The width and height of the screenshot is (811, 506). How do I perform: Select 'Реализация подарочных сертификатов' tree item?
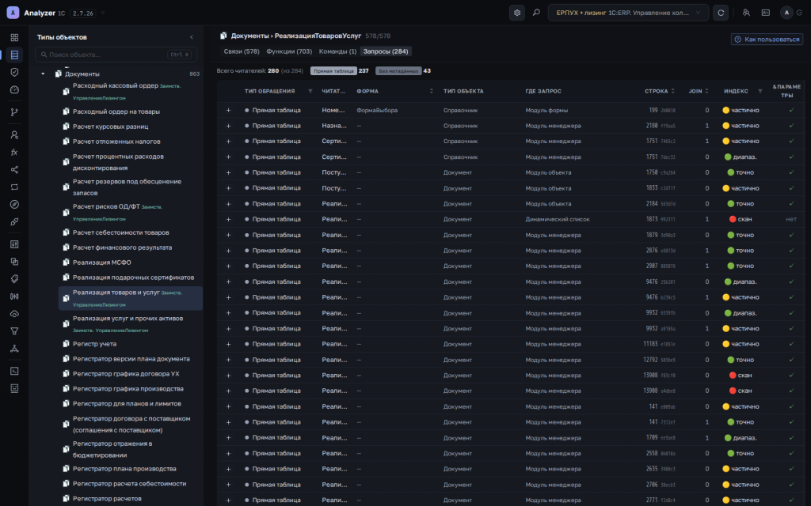click(x=133, y=278)
